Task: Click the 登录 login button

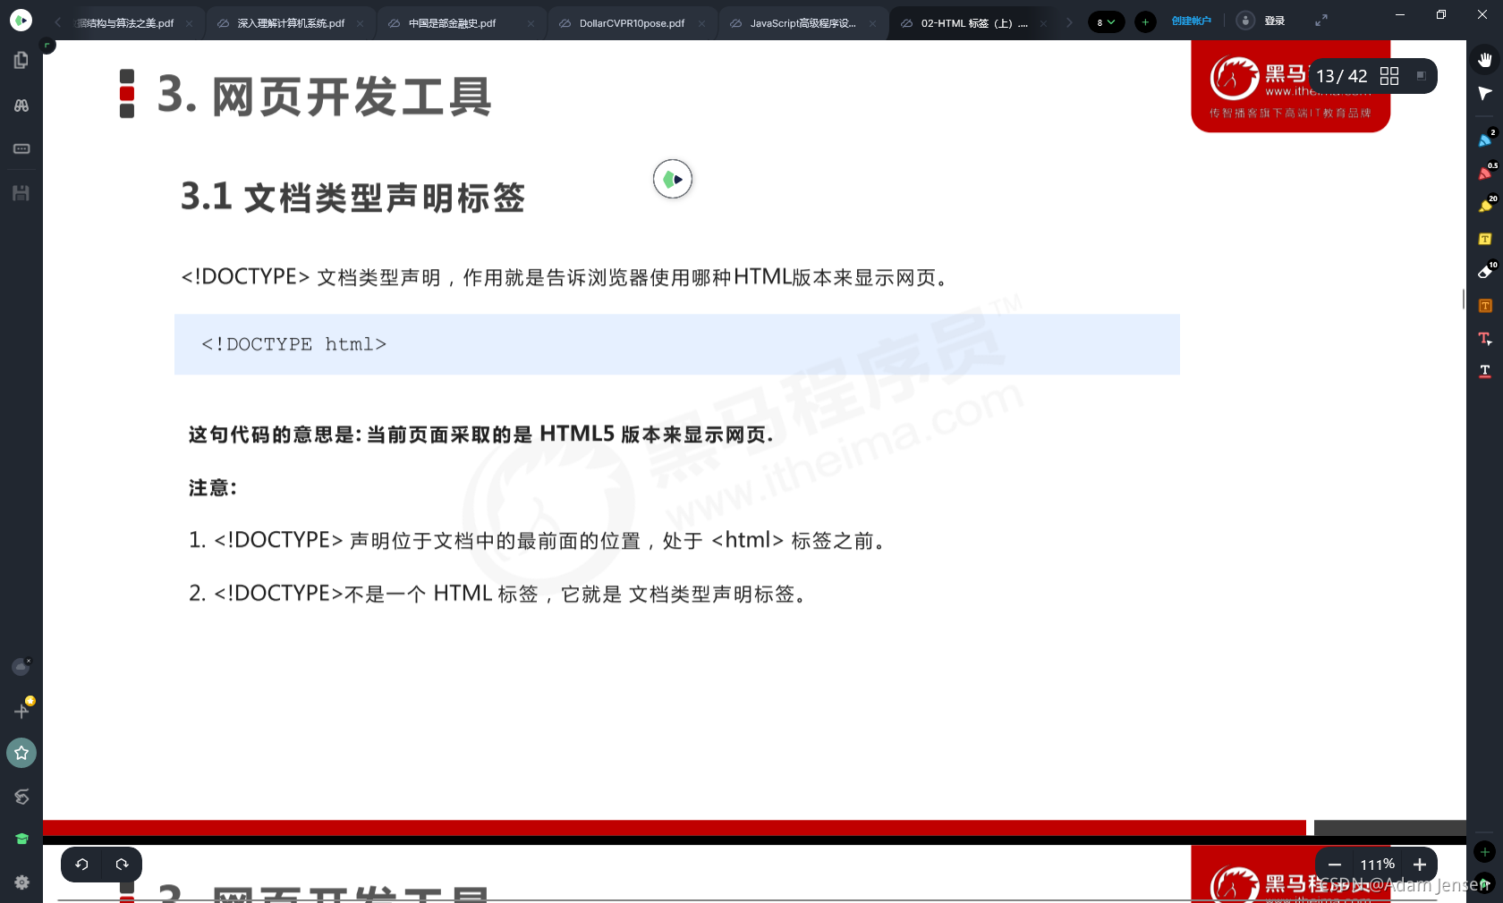Action: coord(1274,21)
